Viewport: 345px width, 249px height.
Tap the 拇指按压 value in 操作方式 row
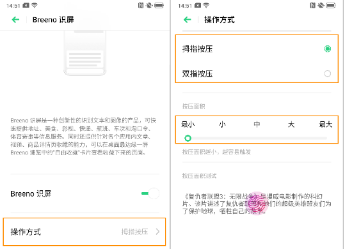coord(134,232)
